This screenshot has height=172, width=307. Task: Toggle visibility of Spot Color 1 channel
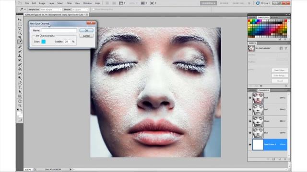tap(250, 144)
